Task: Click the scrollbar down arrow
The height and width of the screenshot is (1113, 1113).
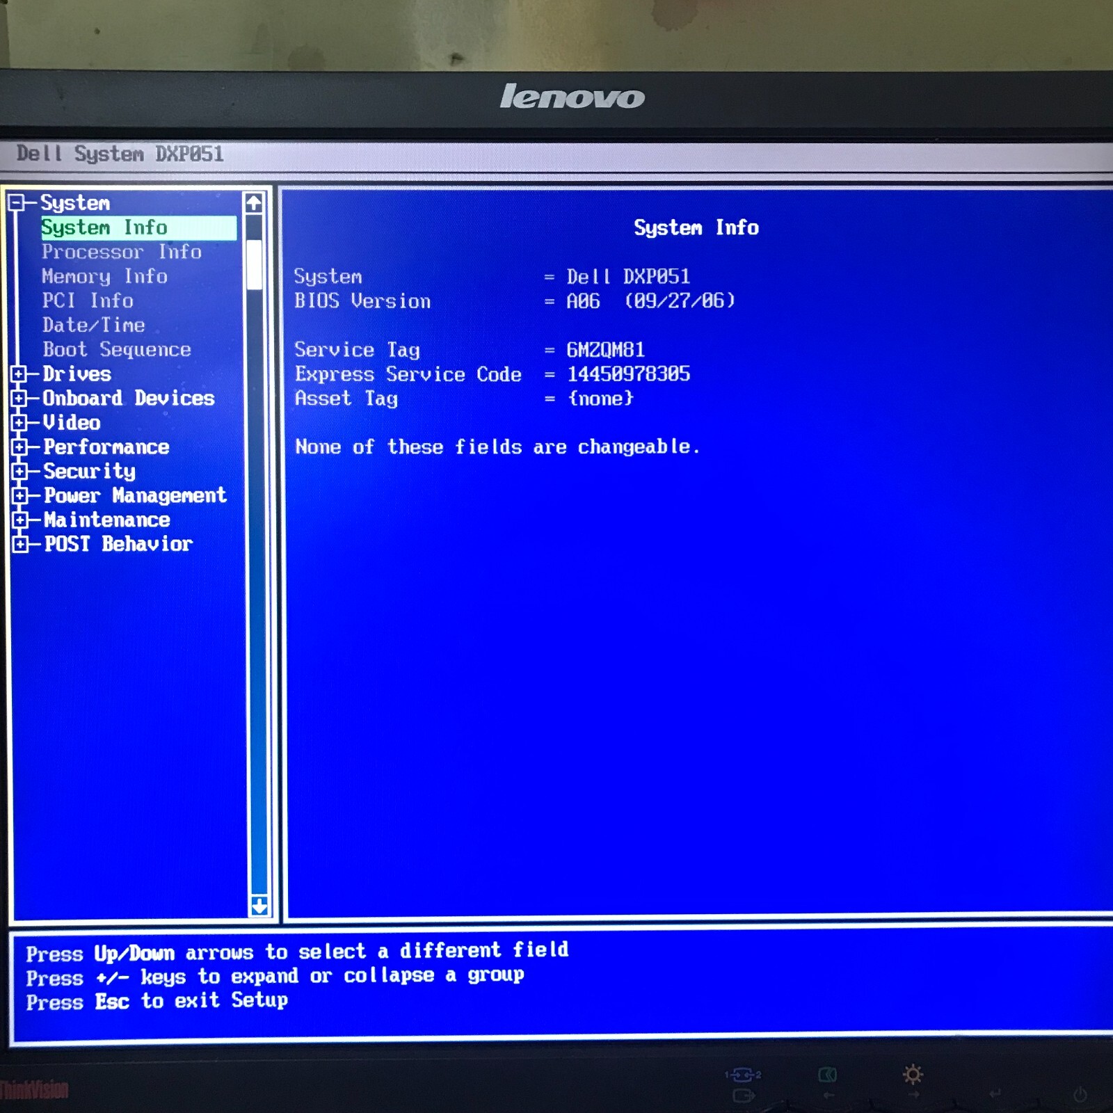Action: [259, 906]
